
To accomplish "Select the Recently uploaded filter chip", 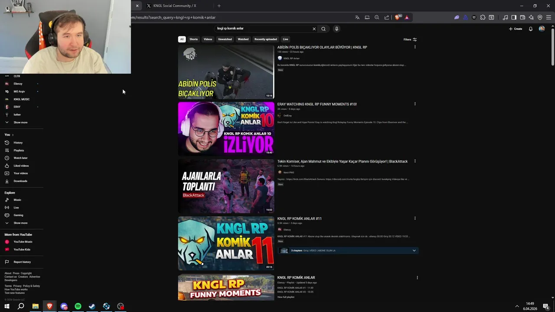I will [x=266, y=39].
